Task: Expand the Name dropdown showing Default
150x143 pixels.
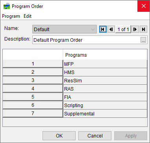Action: point(65,29)
